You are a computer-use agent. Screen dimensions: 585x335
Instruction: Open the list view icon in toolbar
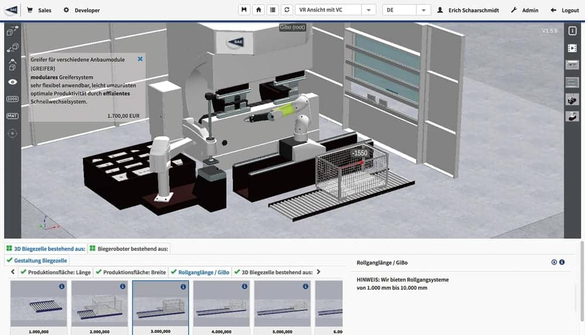click(x=273, y=10)
